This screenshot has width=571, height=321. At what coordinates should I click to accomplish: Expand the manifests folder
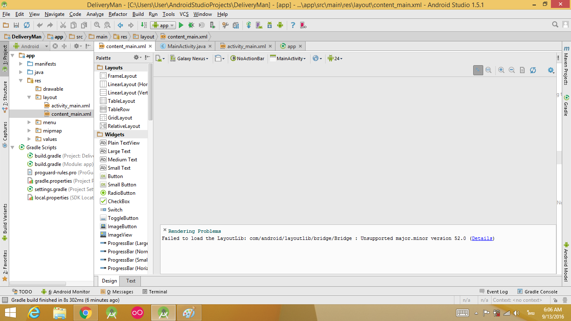click(x=21, y=64)
